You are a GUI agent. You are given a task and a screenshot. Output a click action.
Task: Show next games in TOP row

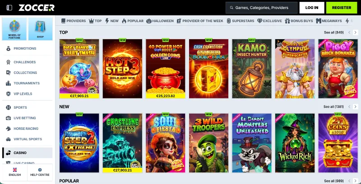pos(355,32)
